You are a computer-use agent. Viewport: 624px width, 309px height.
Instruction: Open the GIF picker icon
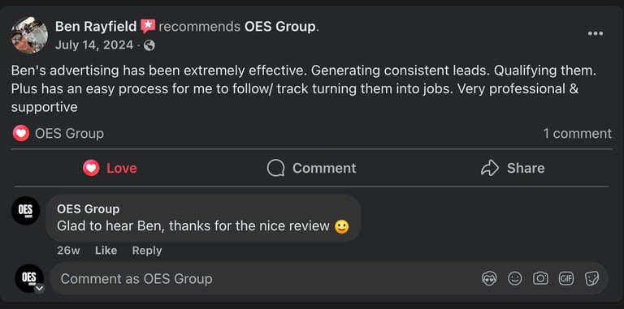click(566, 278)
